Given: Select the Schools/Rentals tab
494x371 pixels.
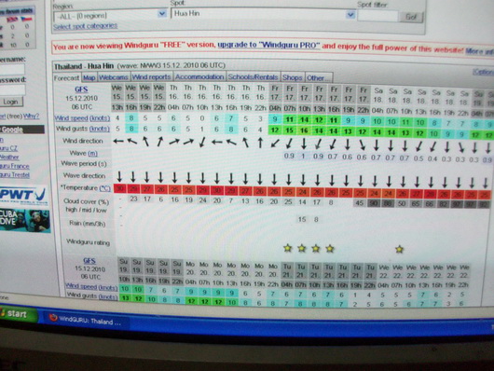Looking at the screenshot, I should [x=253, y=77].
